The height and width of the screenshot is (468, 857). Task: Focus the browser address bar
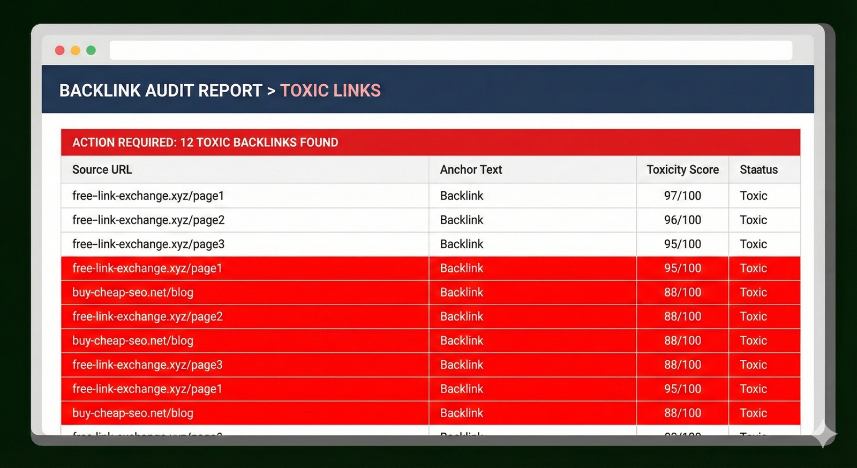coord(450,50)
